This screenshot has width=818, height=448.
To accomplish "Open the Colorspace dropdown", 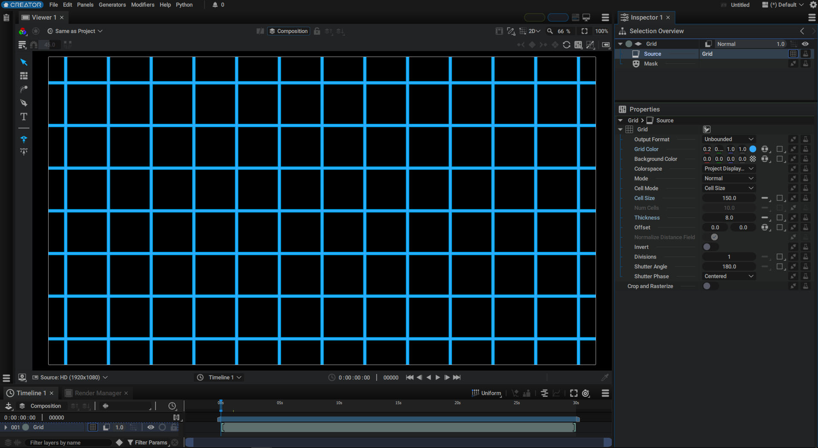I will click(729, 168).
